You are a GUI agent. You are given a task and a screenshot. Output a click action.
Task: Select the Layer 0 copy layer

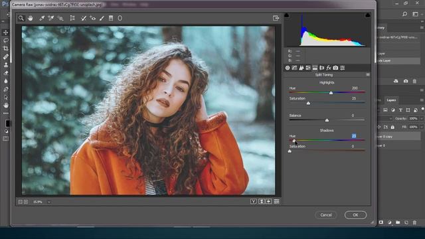398,137
